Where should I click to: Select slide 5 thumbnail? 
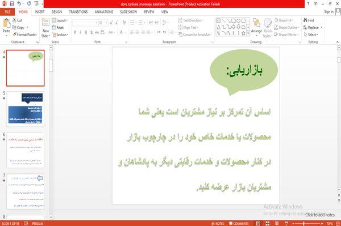click(x=26, y=109)
